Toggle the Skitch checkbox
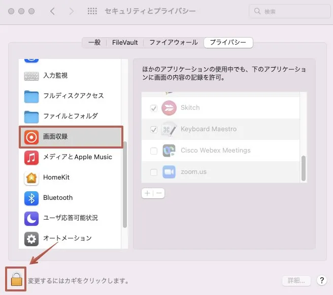 point(154,108)
